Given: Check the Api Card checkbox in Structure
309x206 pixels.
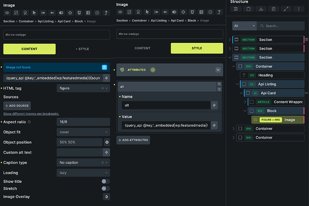Looking at the screenshot, I should pos(248,93).
